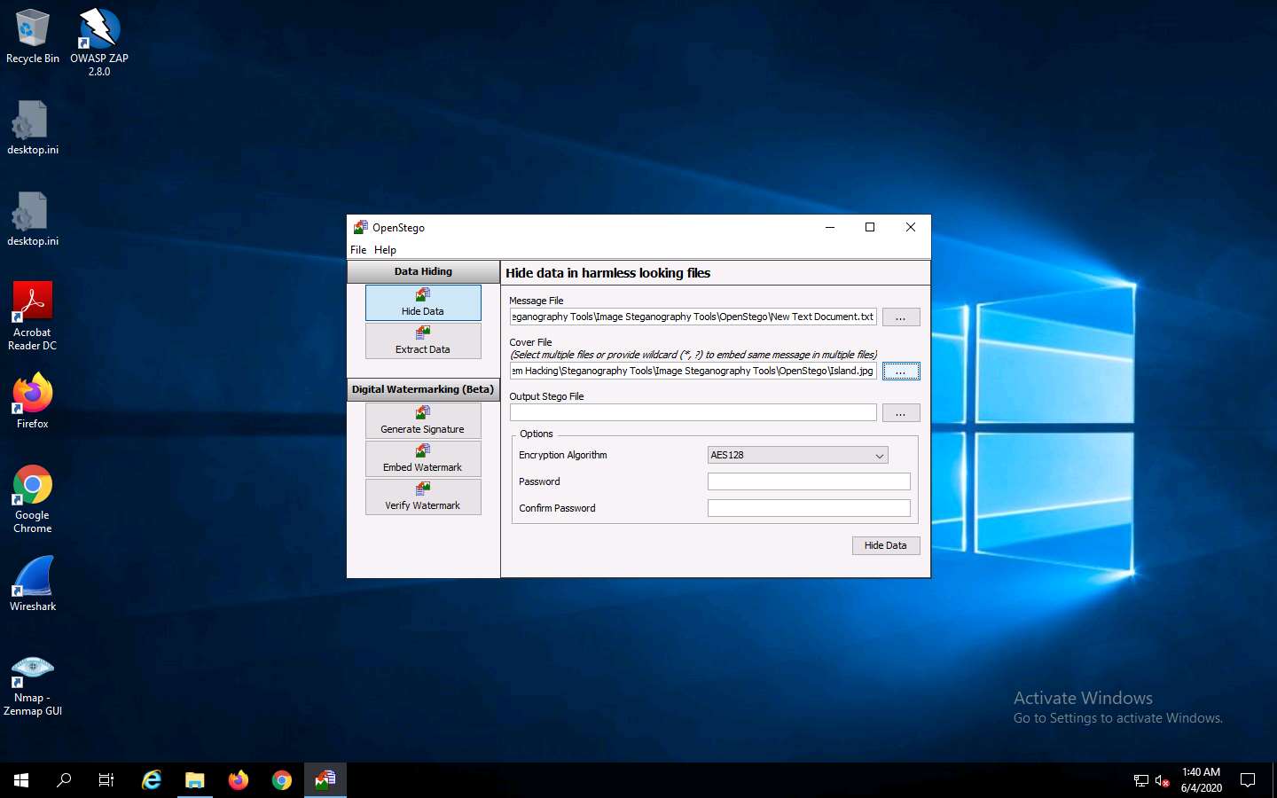Viewport: 1277px width, 798px height.
Task: Open Generate Signature tool
Action: pos(423,420)
